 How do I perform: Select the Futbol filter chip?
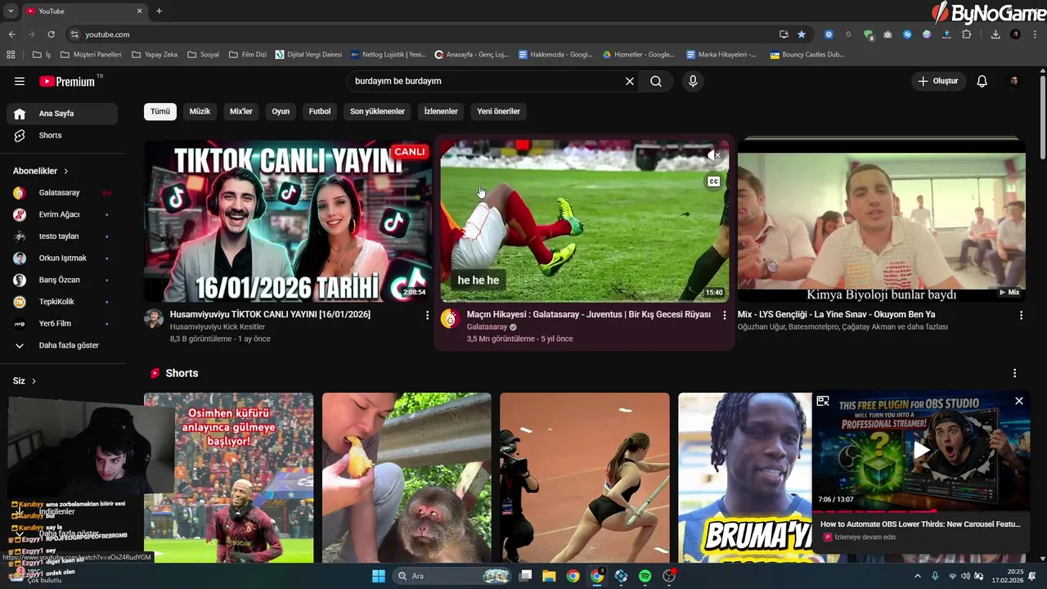[320, 111]
